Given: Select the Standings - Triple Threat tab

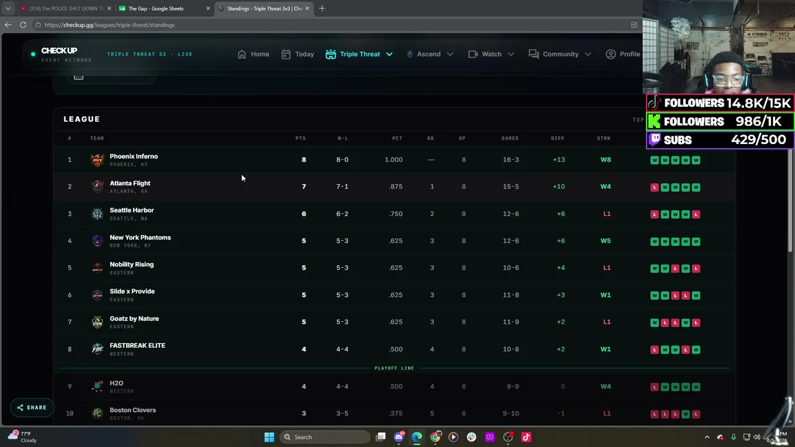Looking at the screenshot, I should click(264, 9).
